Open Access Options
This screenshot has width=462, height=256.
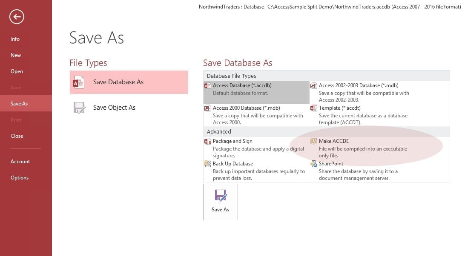26,178
